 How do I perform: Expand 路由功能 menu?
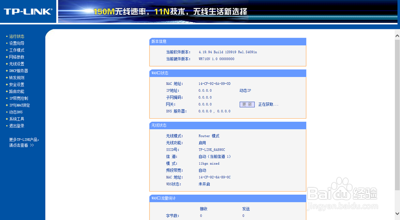pyautogui.click(x=16, y=91)
